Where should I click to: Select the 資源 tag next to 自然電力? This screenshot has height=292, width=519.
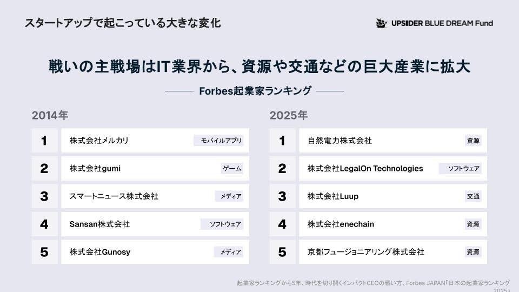473,141
